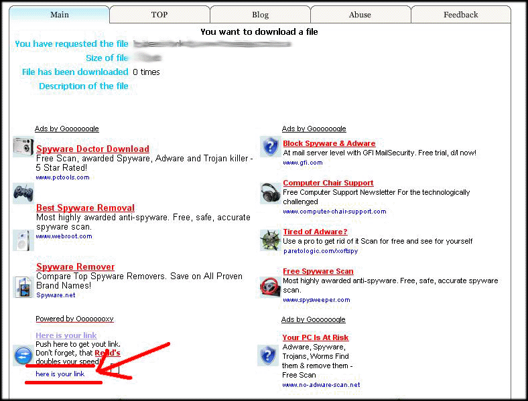
Task: Click 'You have requested the file' label
Action: tap(72, 44)
